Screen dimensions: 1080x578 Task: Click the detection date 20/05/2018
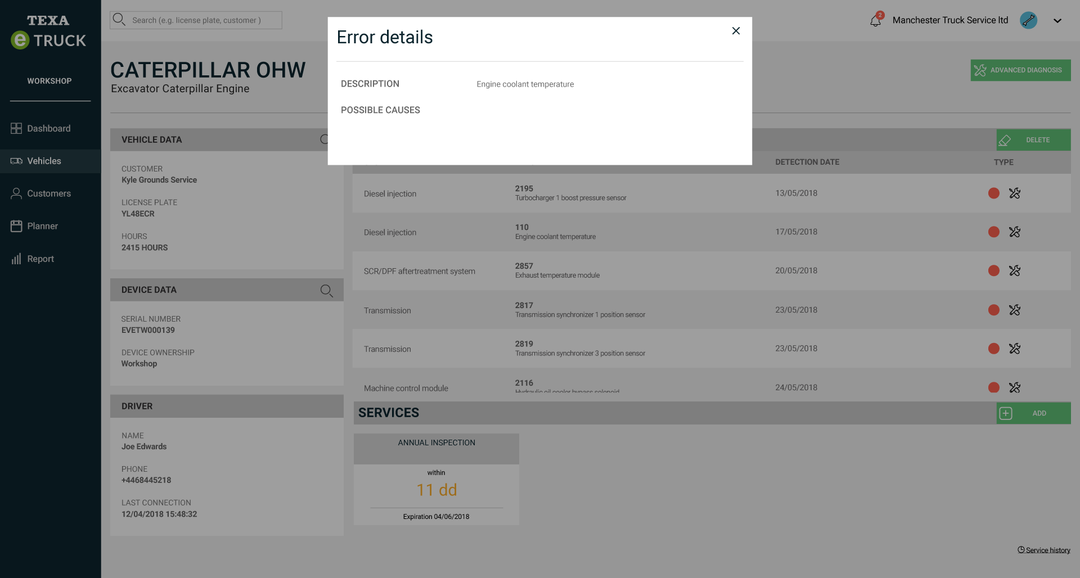pyautogui.click(x=796, y=270)
